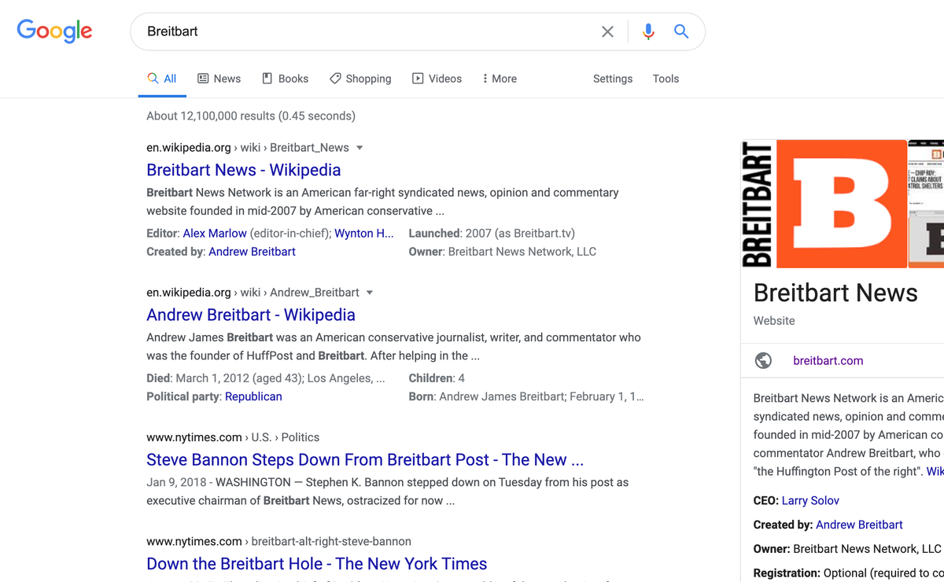Click 'Registration: Optional' panel text
This screenshot has height=582, width=944.
click(848, 573)
